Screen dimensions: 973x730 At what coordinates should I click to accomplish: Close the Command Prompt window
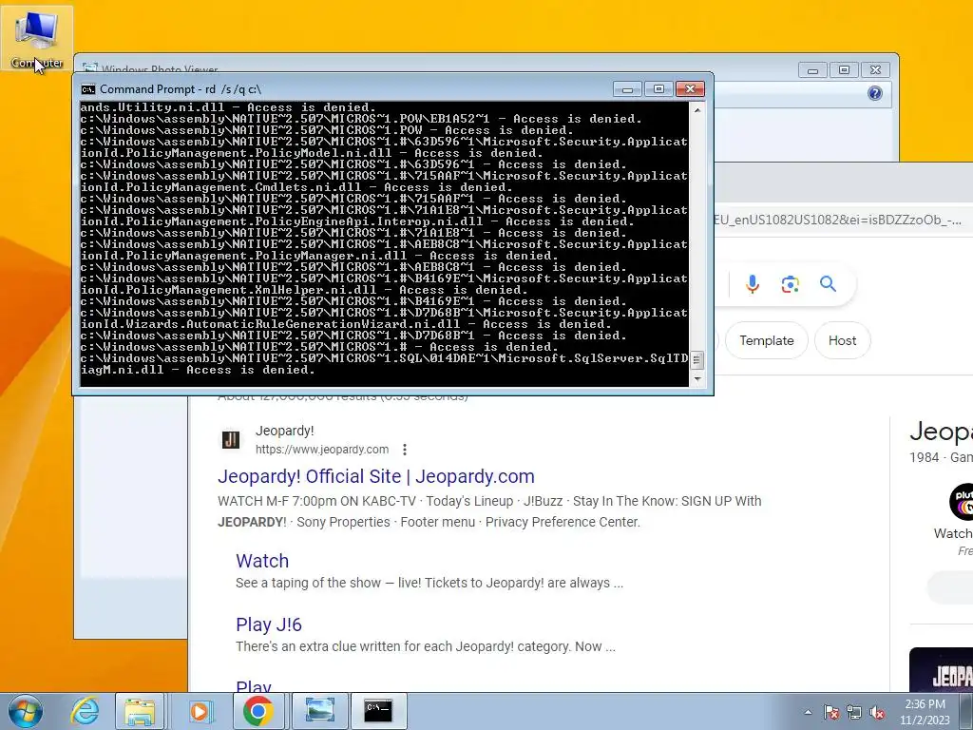pos(690,89)
